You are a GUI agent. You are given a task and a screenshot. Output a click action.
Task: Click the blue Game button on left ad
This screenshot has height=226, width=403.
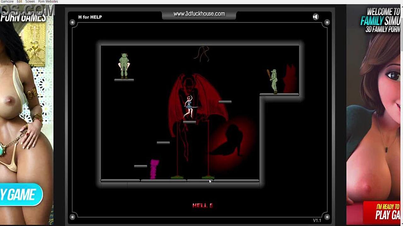pos(20,195)
